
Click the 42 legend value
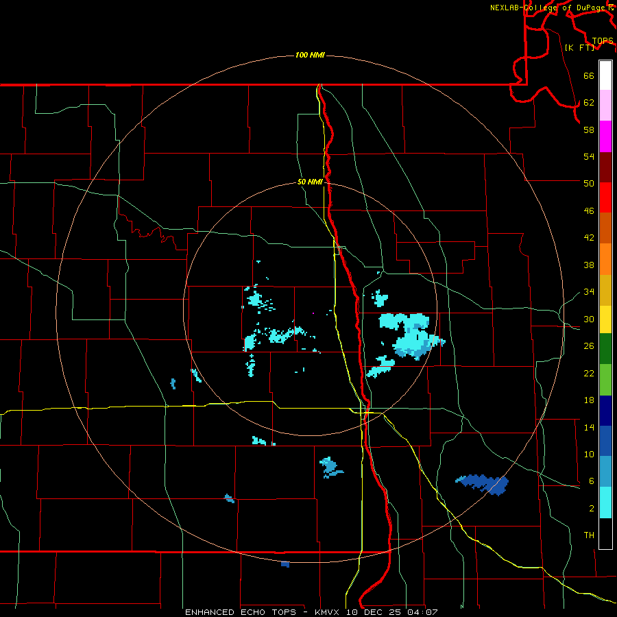[589, 238]
